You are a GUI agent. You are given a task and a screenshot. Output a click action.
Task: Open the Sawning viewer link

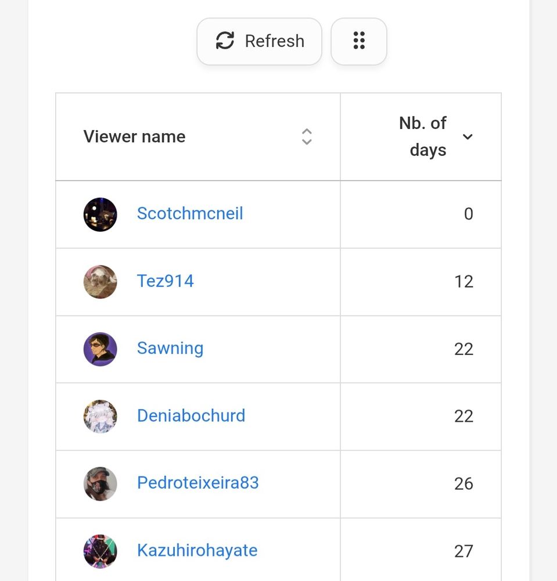[170, 349]
